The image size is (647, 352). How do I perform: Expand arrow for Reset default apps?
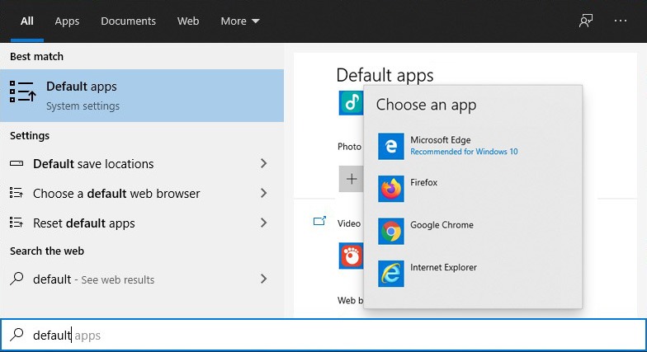264,223
